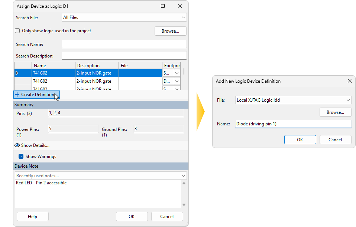The height and width of the screenshot is (227, 356).
Task: Click Cancel in the Assign Device dialog
Action: [x=167, y=217]
